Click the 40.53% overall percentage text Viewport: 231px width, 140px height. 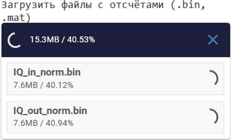(81, 40)
